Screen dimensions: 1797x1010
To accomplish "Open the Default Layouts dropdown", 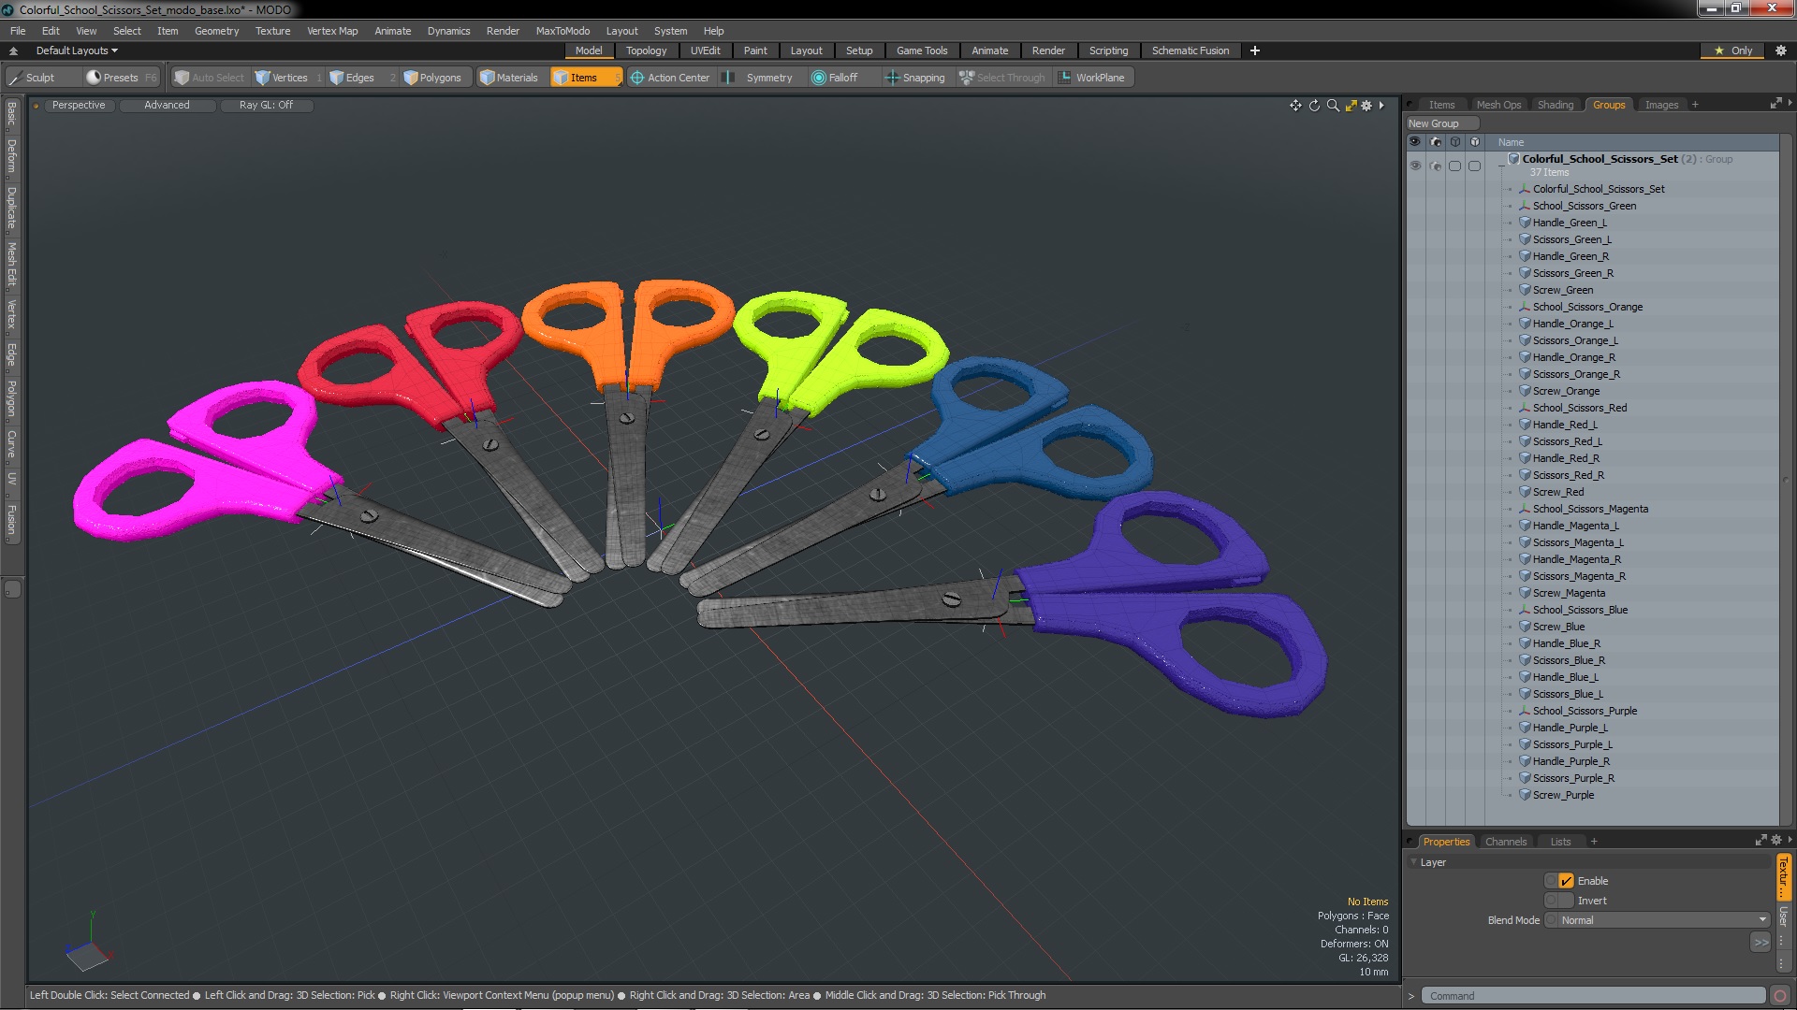I will [77, 50].
